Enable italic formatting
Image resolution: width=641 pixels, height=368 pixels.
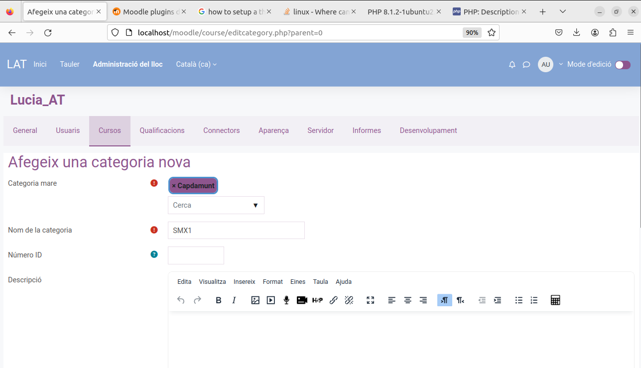[234, 300]
